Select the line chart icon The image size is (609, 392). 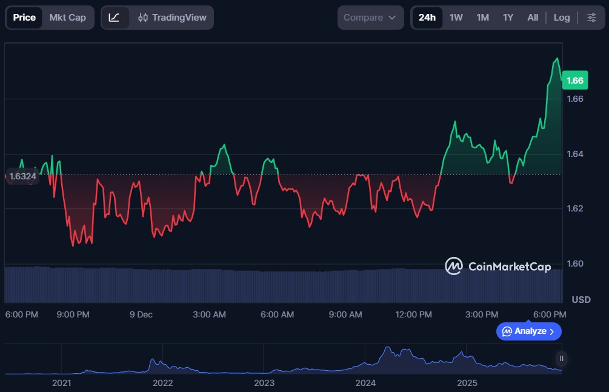coord(114,18)
